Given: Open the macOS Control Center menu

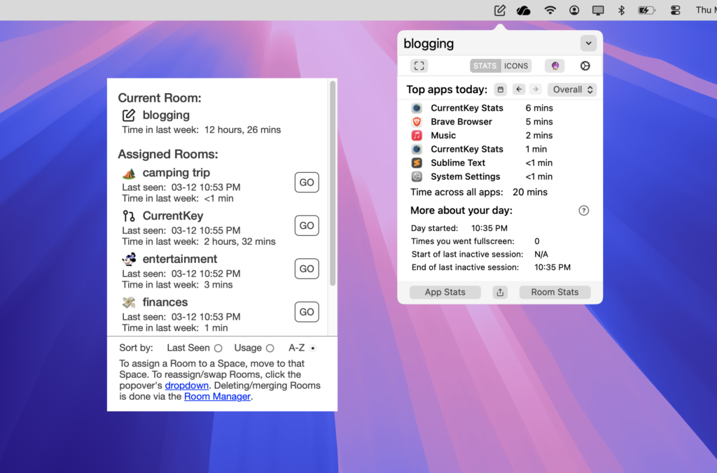Looking at the screenshot, I should click(x=675, y=10).
